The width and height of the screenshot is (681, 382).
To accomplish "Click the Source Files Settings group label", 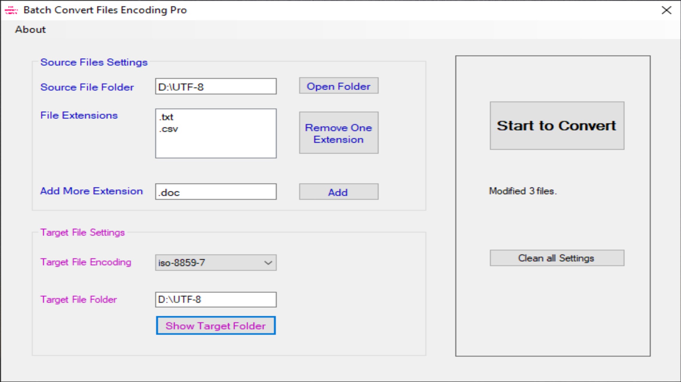I will [94, 62].
